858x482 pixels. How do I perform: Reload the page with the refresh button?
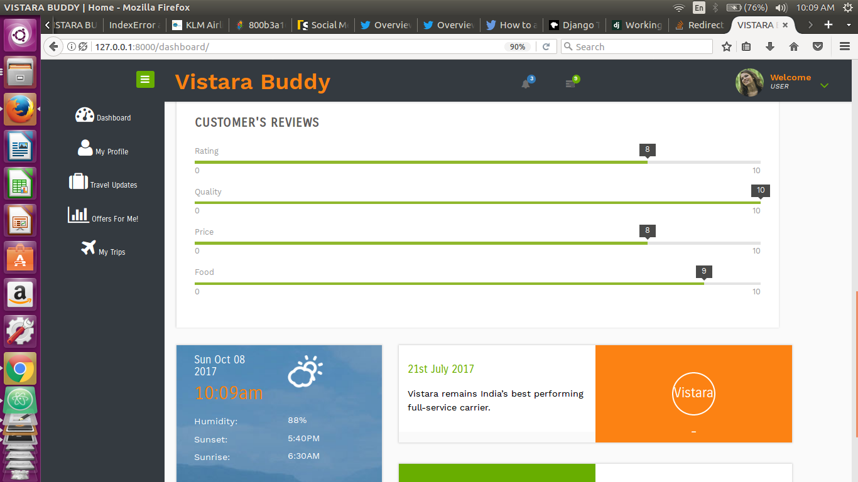546,46
